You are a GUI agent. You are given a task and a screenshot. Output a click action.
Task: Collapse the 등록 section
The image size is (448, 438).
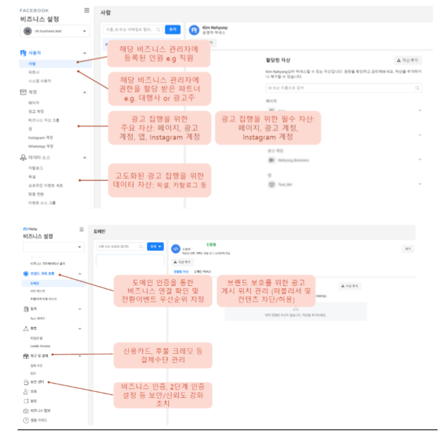tap(80, 309)
